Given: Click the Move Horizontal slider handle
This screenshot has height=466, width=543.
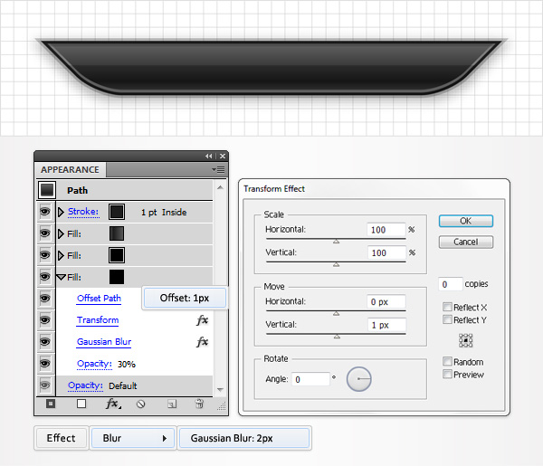Looking at the screenshot, I should pyautogui.click(x=336, y=313).
